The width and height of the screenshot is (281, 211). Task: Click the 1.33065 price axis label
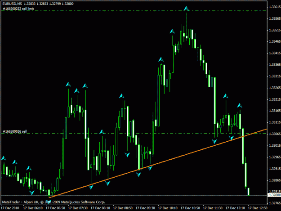275,134
